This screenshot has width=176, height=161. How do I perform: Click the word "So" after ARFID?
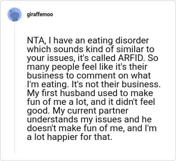153,58
